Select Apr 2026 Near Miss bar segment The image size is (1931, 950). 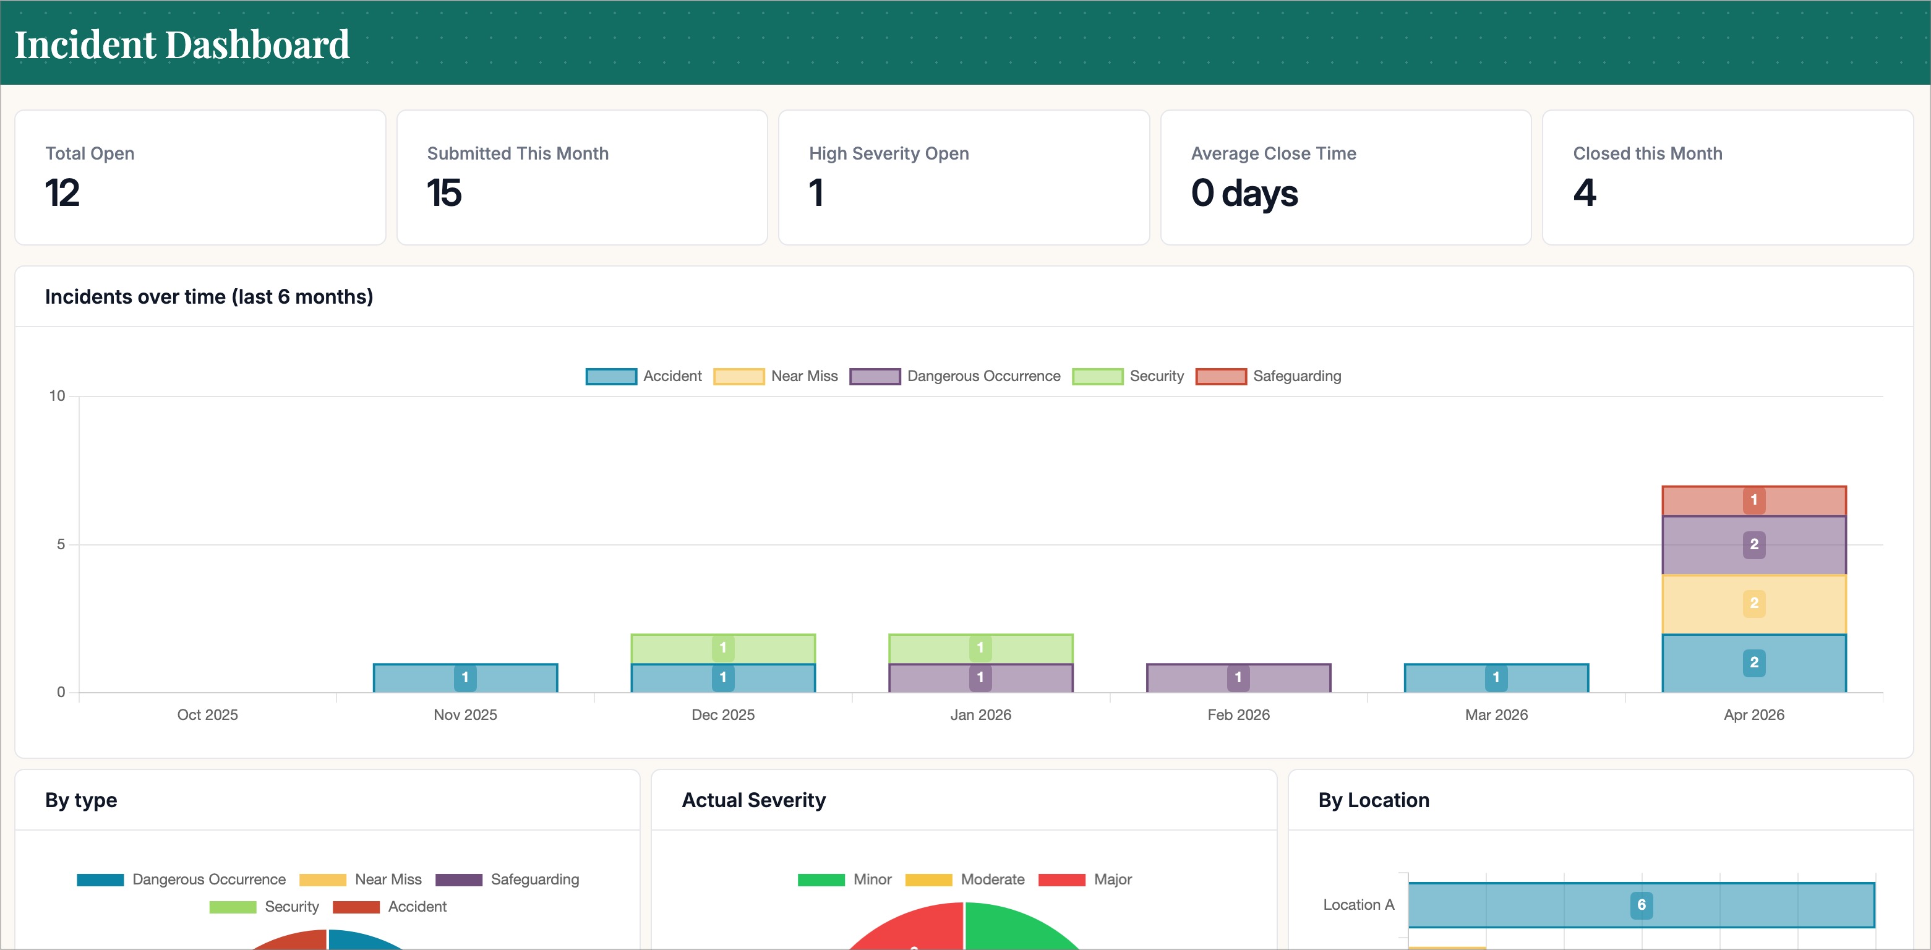click(1753, 604)
